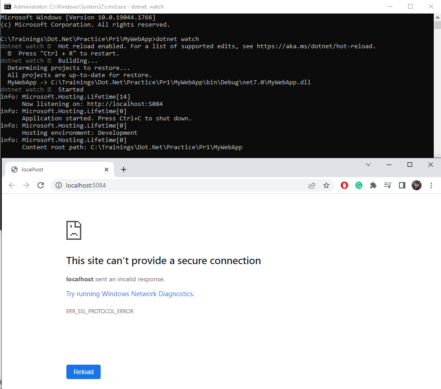This screenshot has width=441, height=389.
Task: Click the document error icon on the page
Action: tap(73, 230)
